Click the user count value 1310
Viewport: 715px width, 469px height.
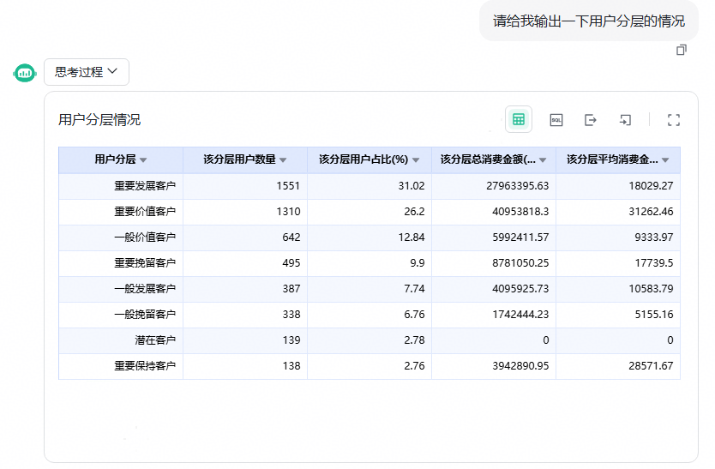(288, 212)
